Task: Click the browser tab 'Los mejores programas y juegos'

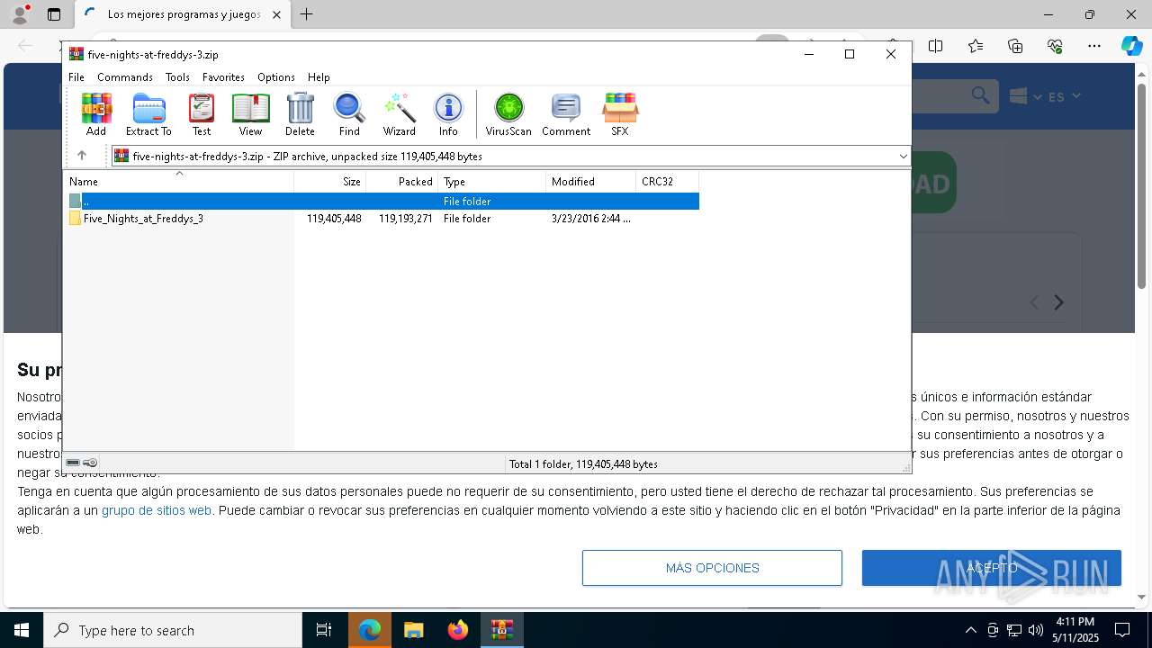Action: pos(183,14)
